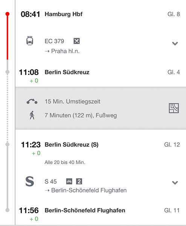Click the second class icon by S 45
This screenshot has width=186, height=226.
pos(79,181)
